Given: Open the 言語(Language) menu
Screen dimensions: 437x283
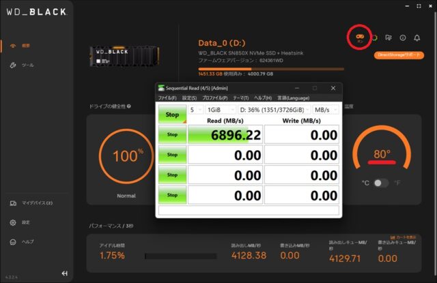Looking at the screenshot, I should pos(293,98).
